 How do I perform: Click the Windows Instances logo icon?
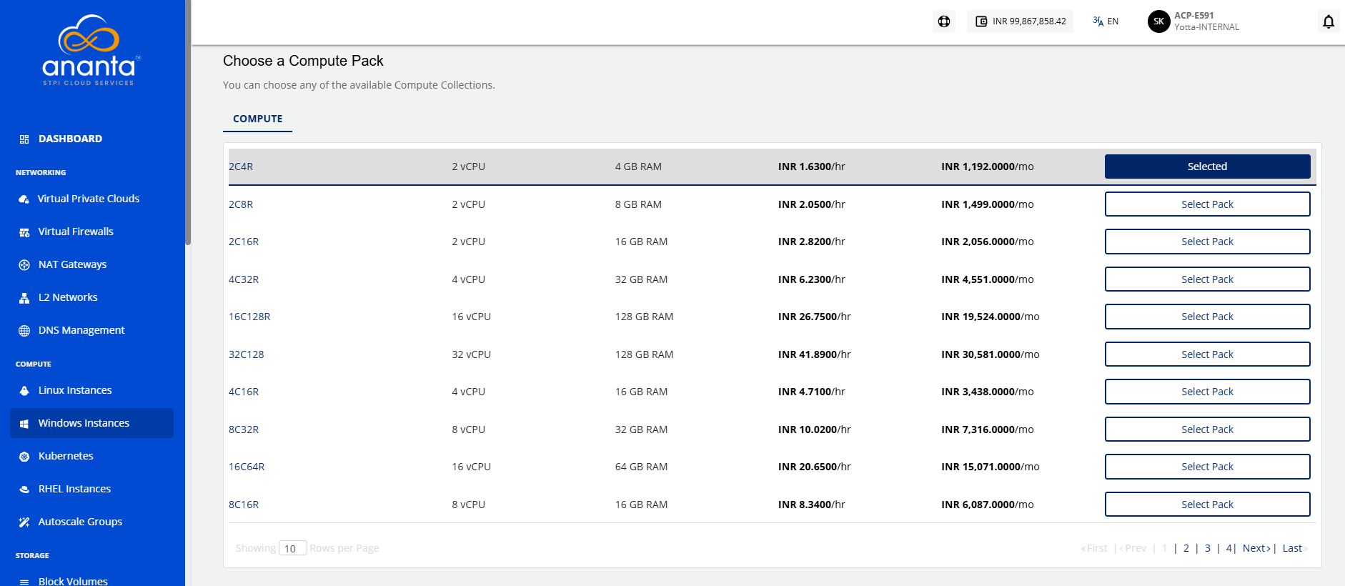pos(24,424)
